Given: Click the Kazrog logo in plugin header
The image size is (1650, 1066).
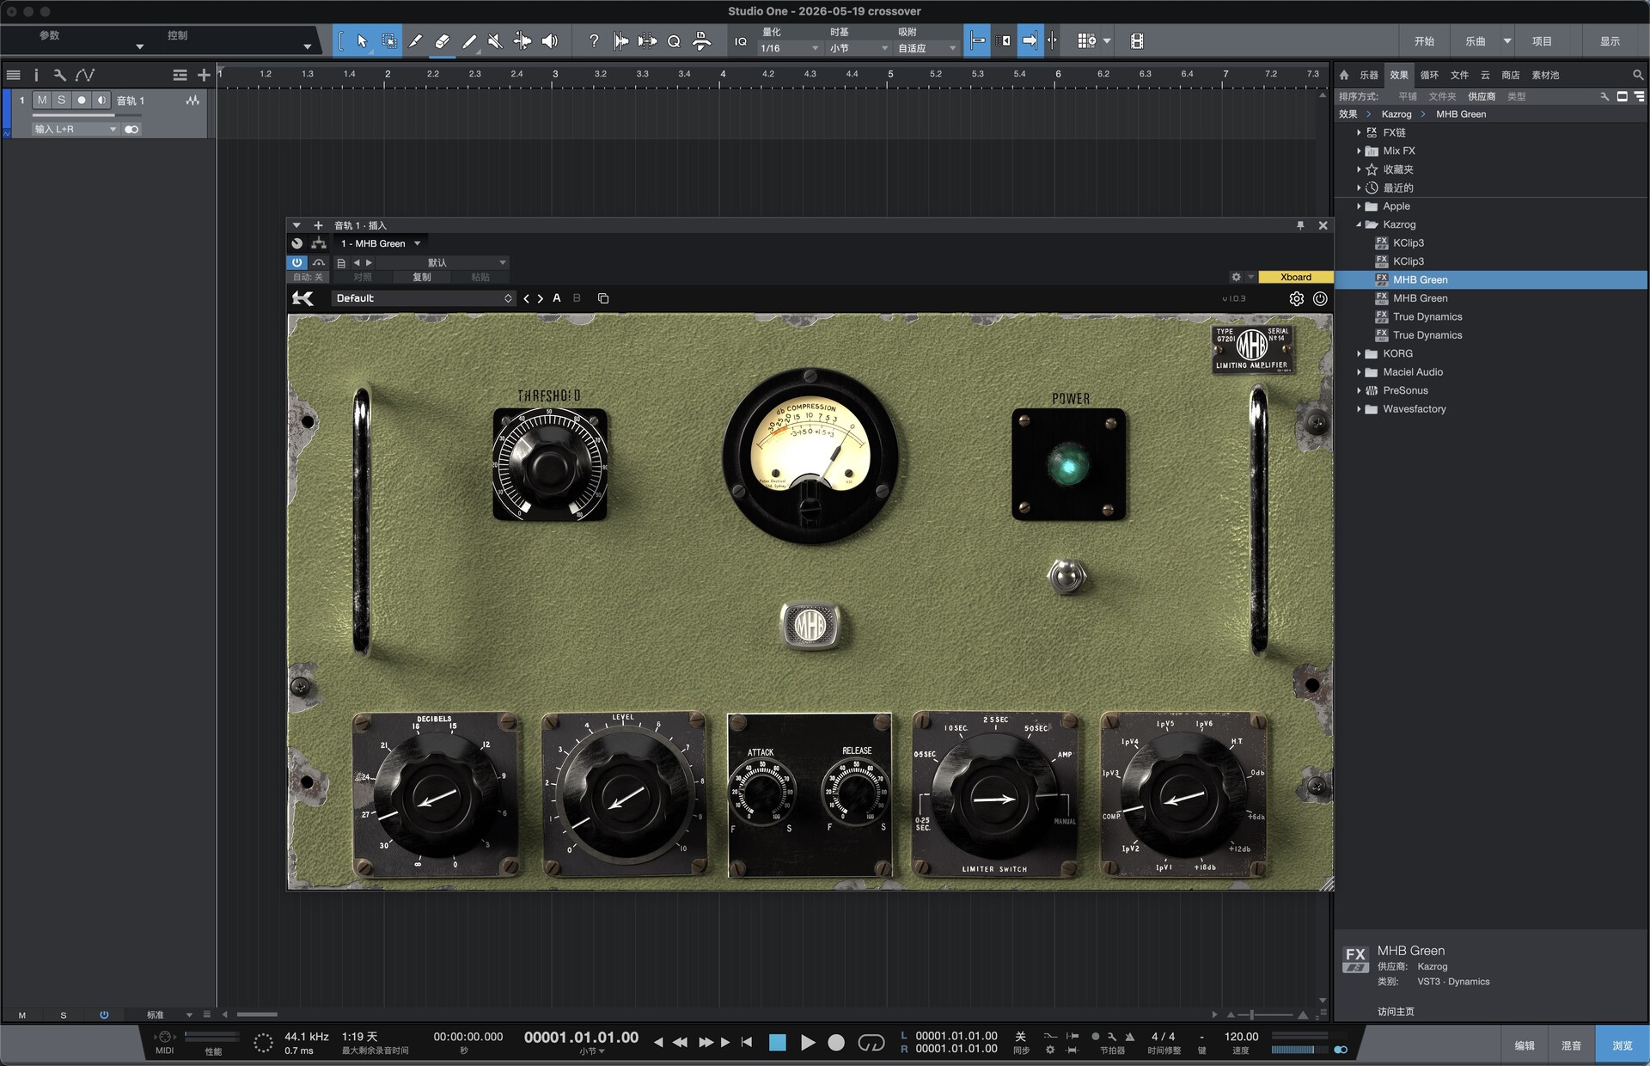Looking at the screenshot, I should (x=302, y=298).
